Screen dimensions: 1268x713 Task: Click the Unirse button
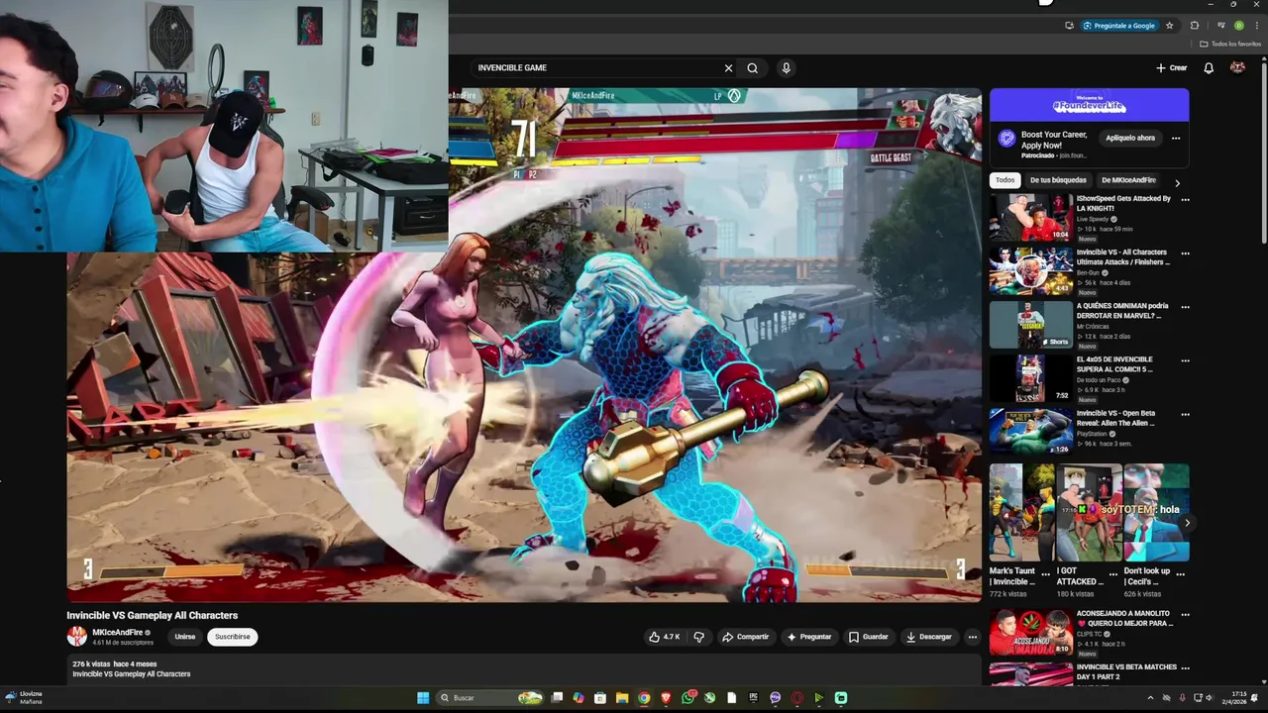click(x=185, y=637)
